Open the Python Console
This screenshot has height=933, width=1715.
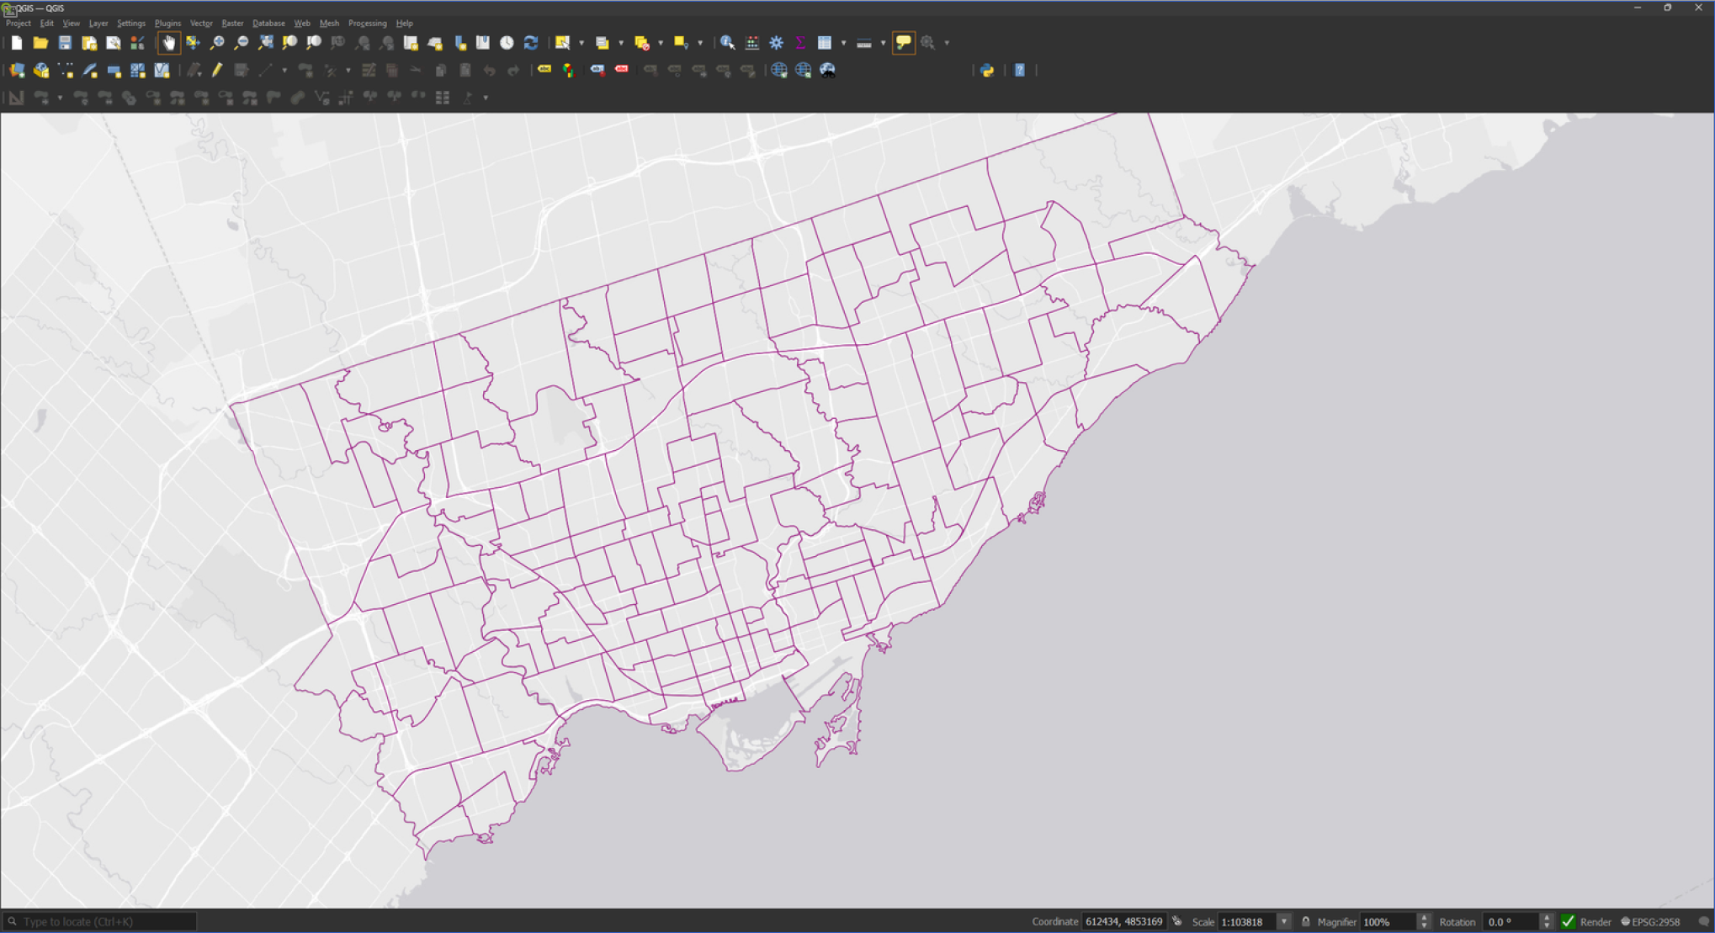[987, 71]
